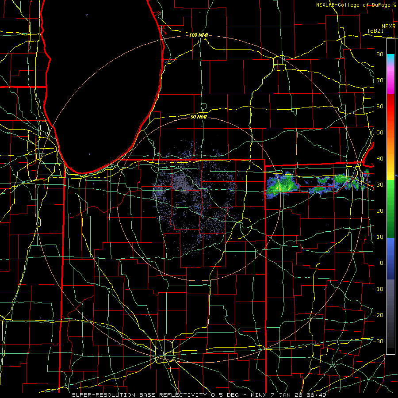Screen dimensions: 398x398
Task: Click the 50 dBZ label on the scale
Action: tap(380, 133)
